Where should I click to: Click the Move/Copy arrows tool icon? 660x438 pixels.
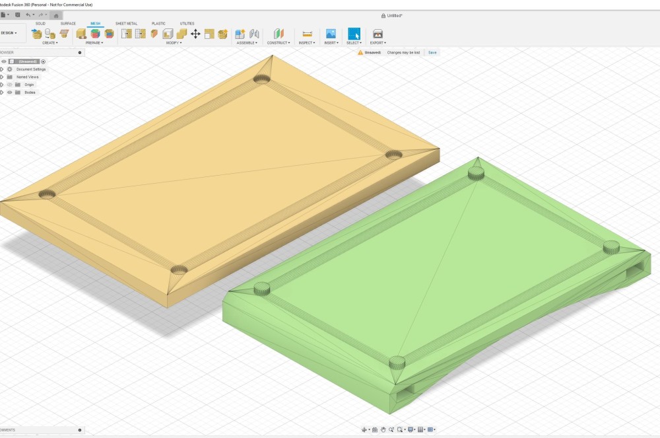[195, 34]
